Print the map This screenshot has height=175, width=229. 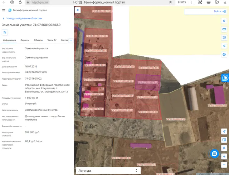tap(224, 54)
